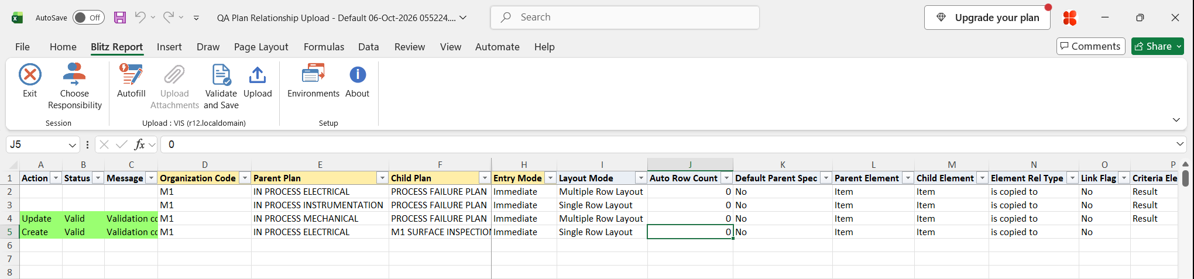Switch to the Review tab
The image size is (1194, 279).
[410, 47]
